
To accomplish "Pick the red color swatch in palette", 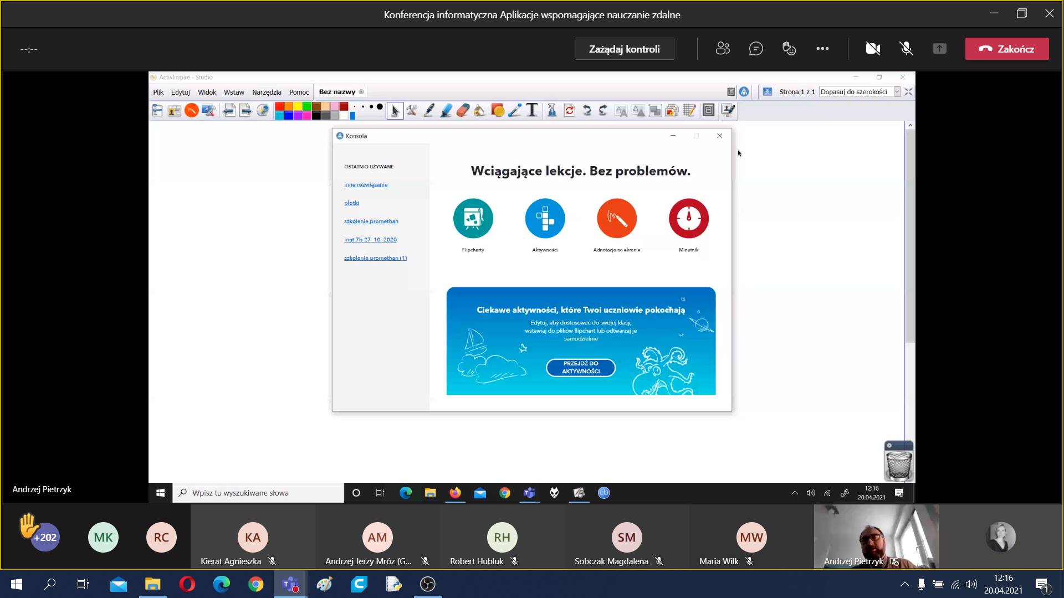I will point(280,106).
